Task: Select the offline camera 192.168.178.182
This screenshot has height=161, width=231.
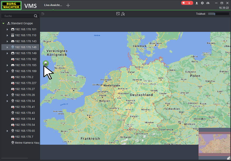Action: (x=25, y=59)
